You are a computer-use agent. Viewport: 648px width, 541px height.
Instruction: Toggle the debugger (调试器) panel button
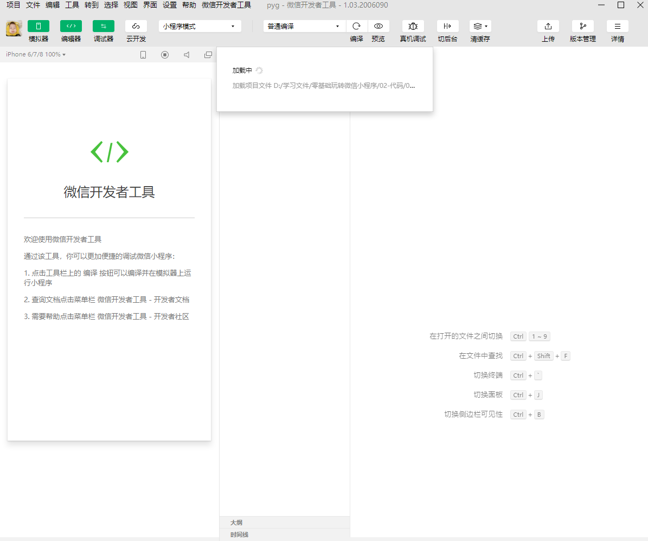(104, 26)
